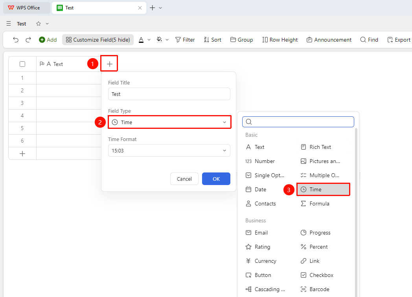
Task: Click Customize Field(5 hide) button
Action: (x=98, y=40)
